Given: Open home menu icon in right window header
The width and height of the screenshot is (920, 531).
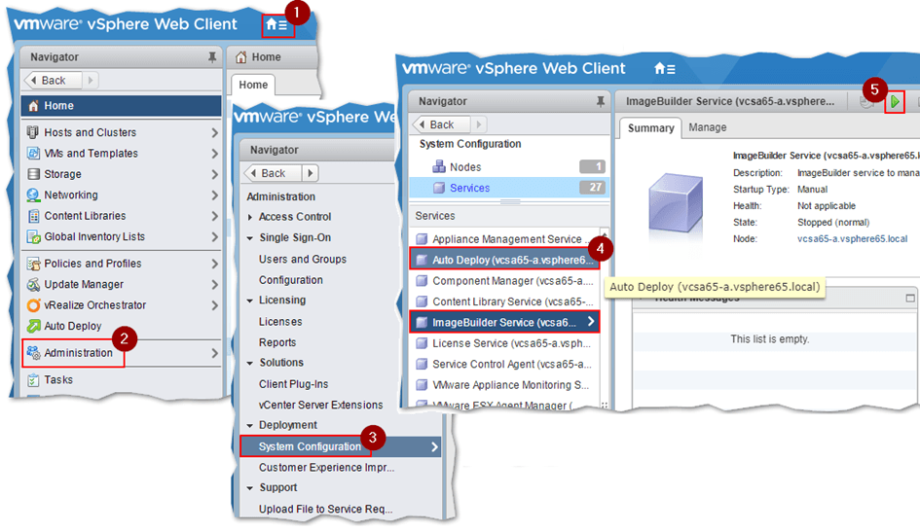Looking at the screenshot, I should tap(664, 69).
